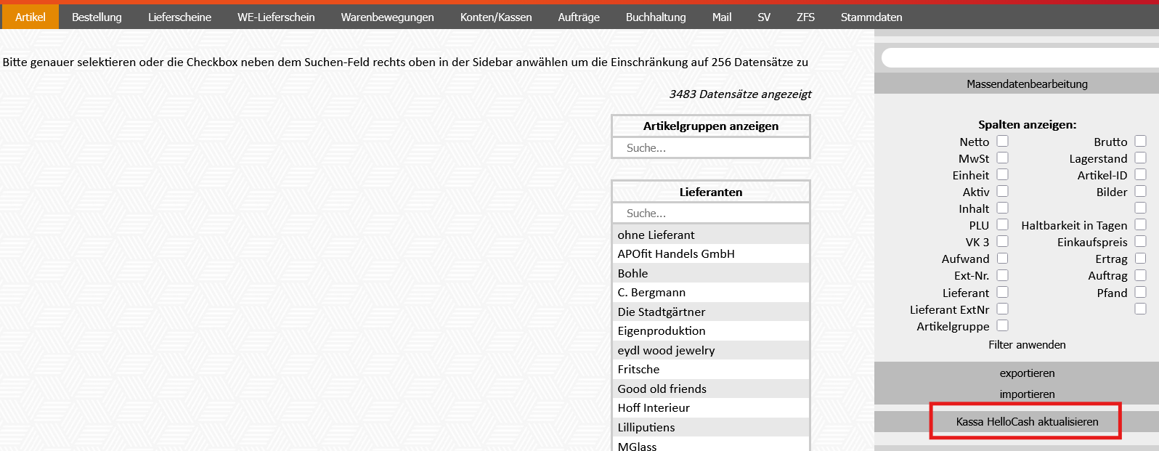Open the Buchhaltung menu

click(655, 17)
